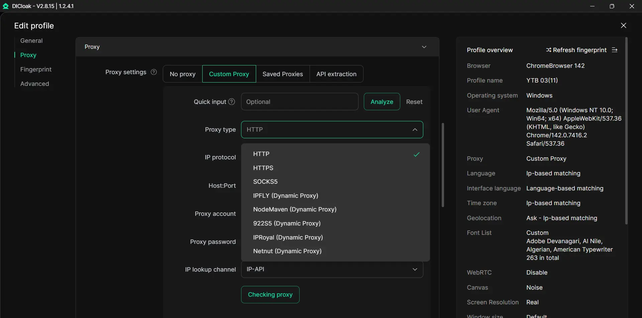Click the Quick input help icon
Viewport: 642px width, 318px height.
click(231, 102)
